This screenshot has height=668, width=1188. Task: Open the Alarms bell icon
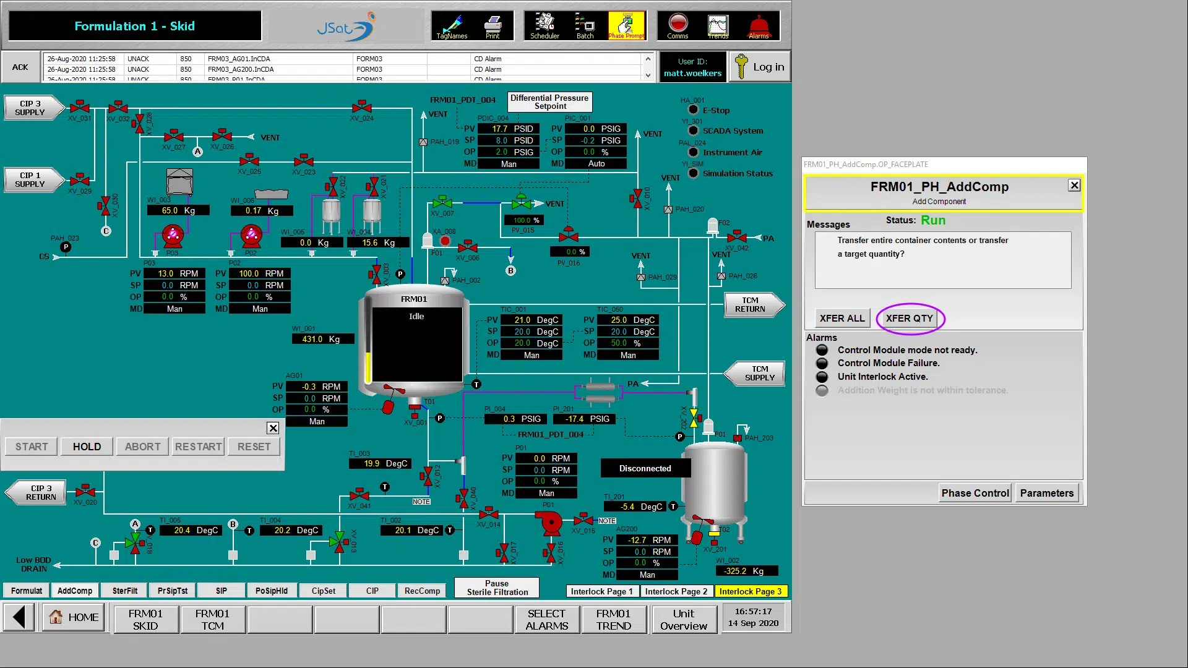pos(759,26)
